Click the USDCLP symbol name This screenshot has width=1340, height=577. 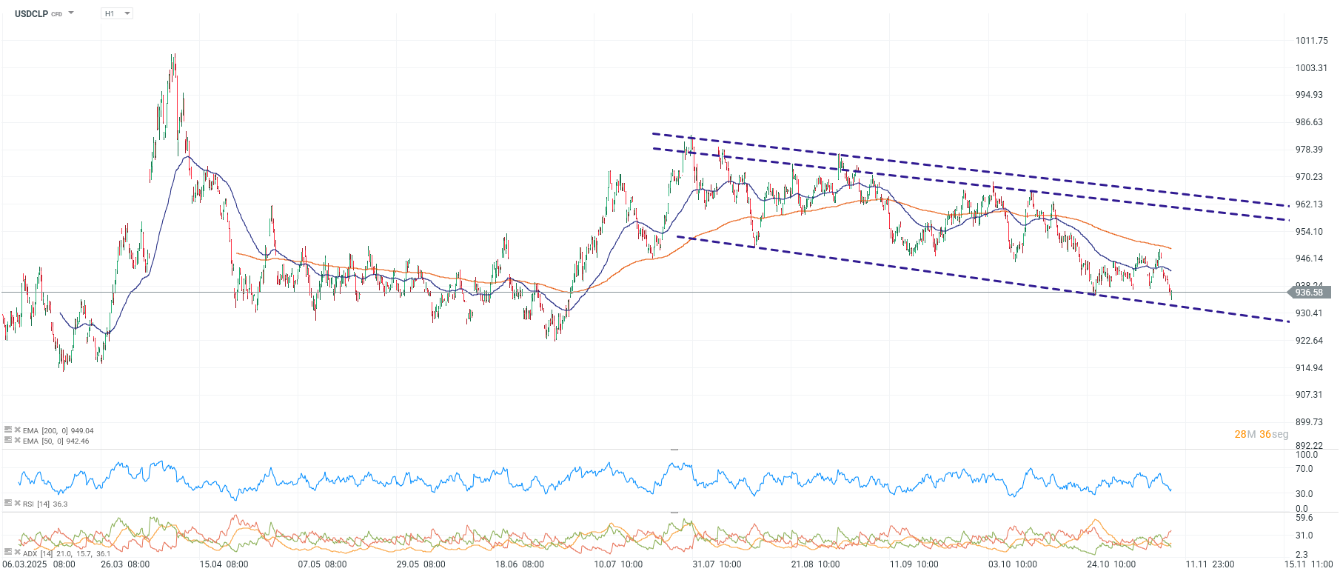pyautogui.click(x=31, y=13)
